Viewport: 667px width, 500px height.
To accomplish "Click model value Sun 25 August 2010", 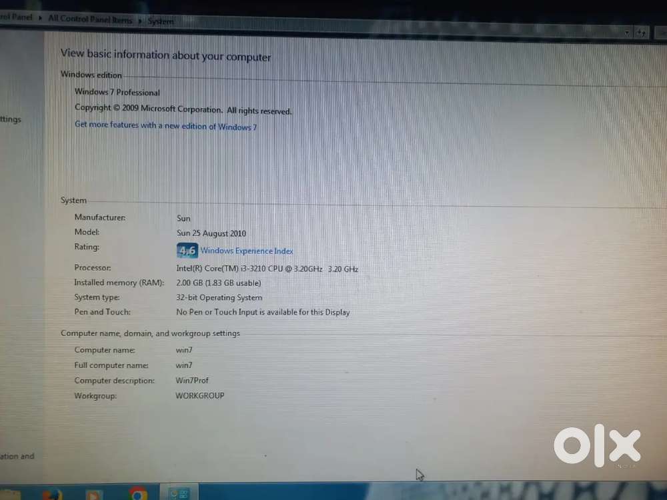I will [211, 233].
